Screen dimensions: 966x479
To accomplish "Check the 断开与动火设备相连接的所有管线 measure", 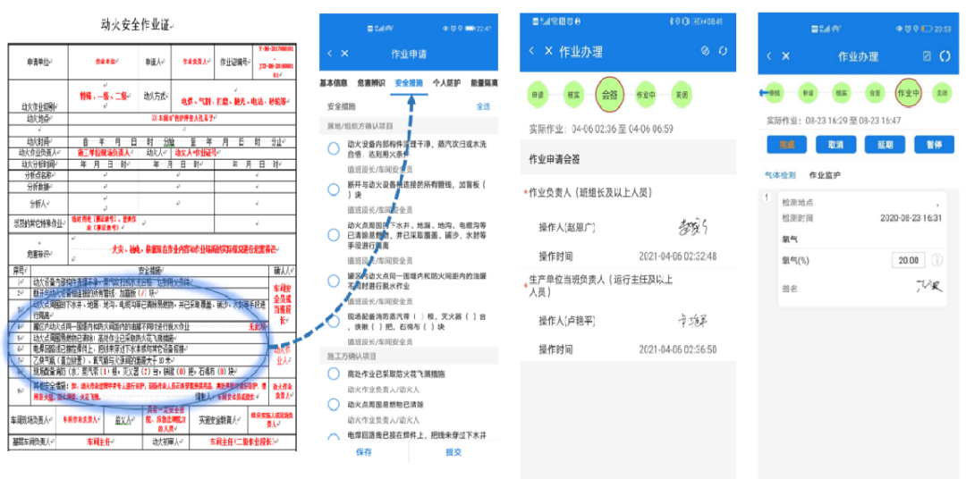I will [333, 189].
